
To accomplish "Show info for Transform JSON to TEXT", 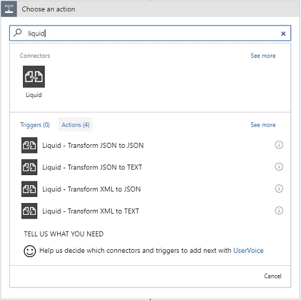I will [x=279, y=166].
